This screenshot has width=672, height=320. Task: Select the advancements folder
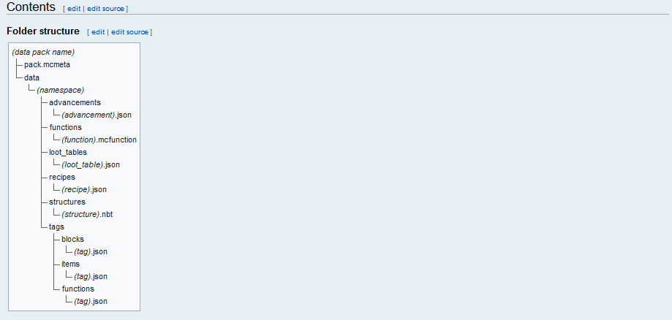[x=75, y=102]
